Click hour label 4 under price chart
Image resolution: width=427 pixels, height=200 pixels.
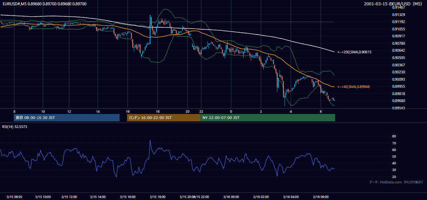(x=291, y=111)
